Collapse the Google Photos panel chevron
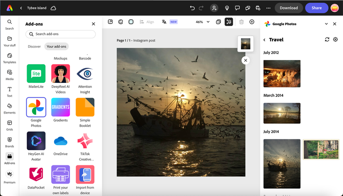Image resolution: width=343 pixels, height=196 pixels. [327, 24]
